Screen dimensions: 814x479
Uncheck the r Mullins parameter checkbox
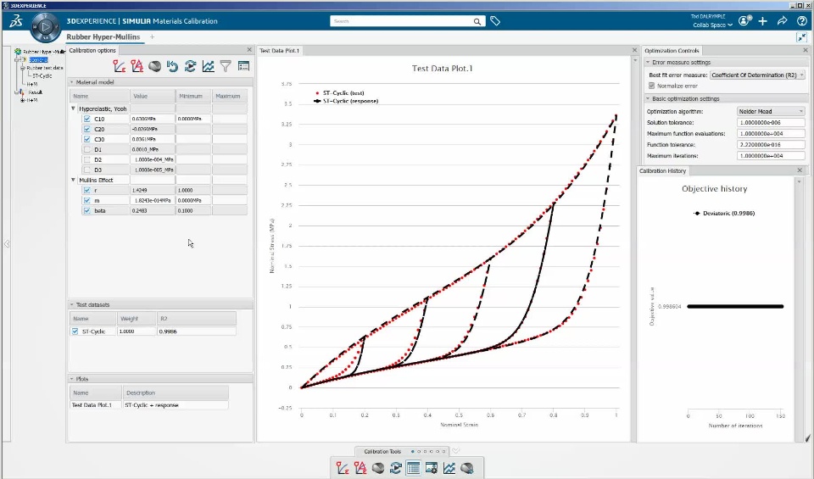(86, 190)
